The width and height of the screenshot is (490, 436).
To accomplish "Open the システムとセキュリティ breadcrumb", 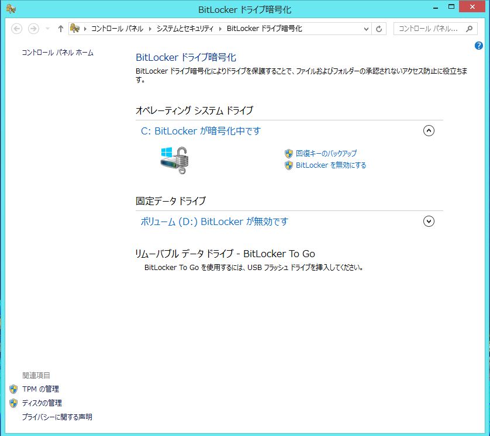I will click(185, 29).
